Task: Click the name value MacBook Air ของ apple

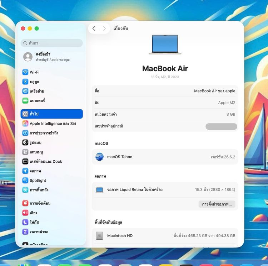Action: [x=215, y=91]
